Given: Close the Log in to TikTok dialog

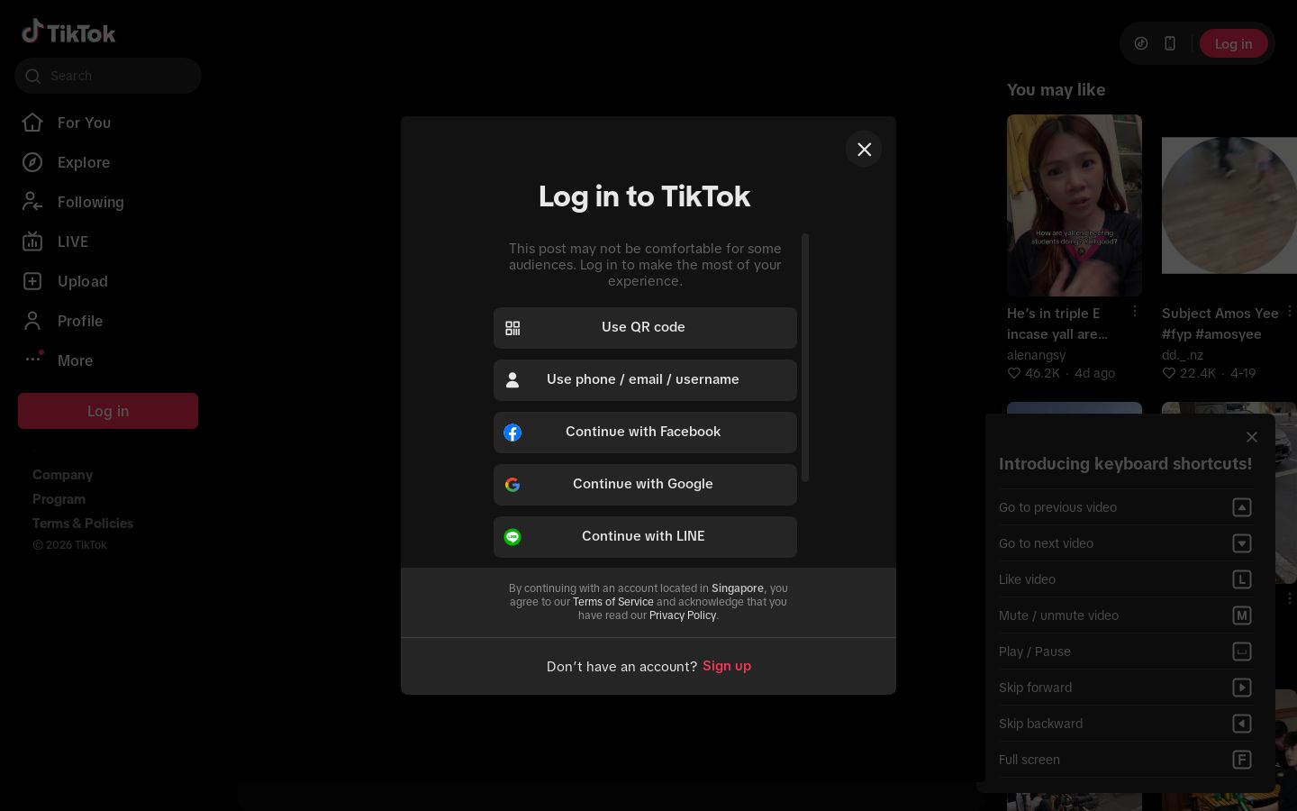Looking at the screenshot, I should click(x=864, y=149).
